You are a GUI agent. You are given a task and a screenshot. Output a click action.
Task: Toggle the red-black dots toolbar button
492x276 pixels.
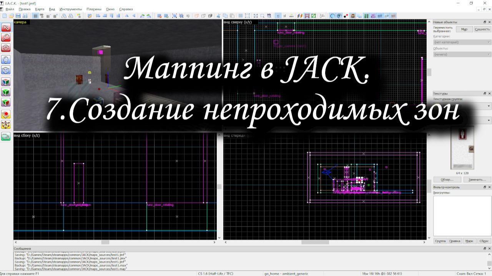tap(346, 16)
